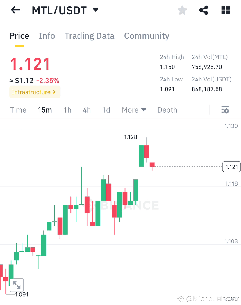The width and height of the screenshot is (241, 305).
Task: Click the back arrow to leave the chart
Action: click(15, 10)
